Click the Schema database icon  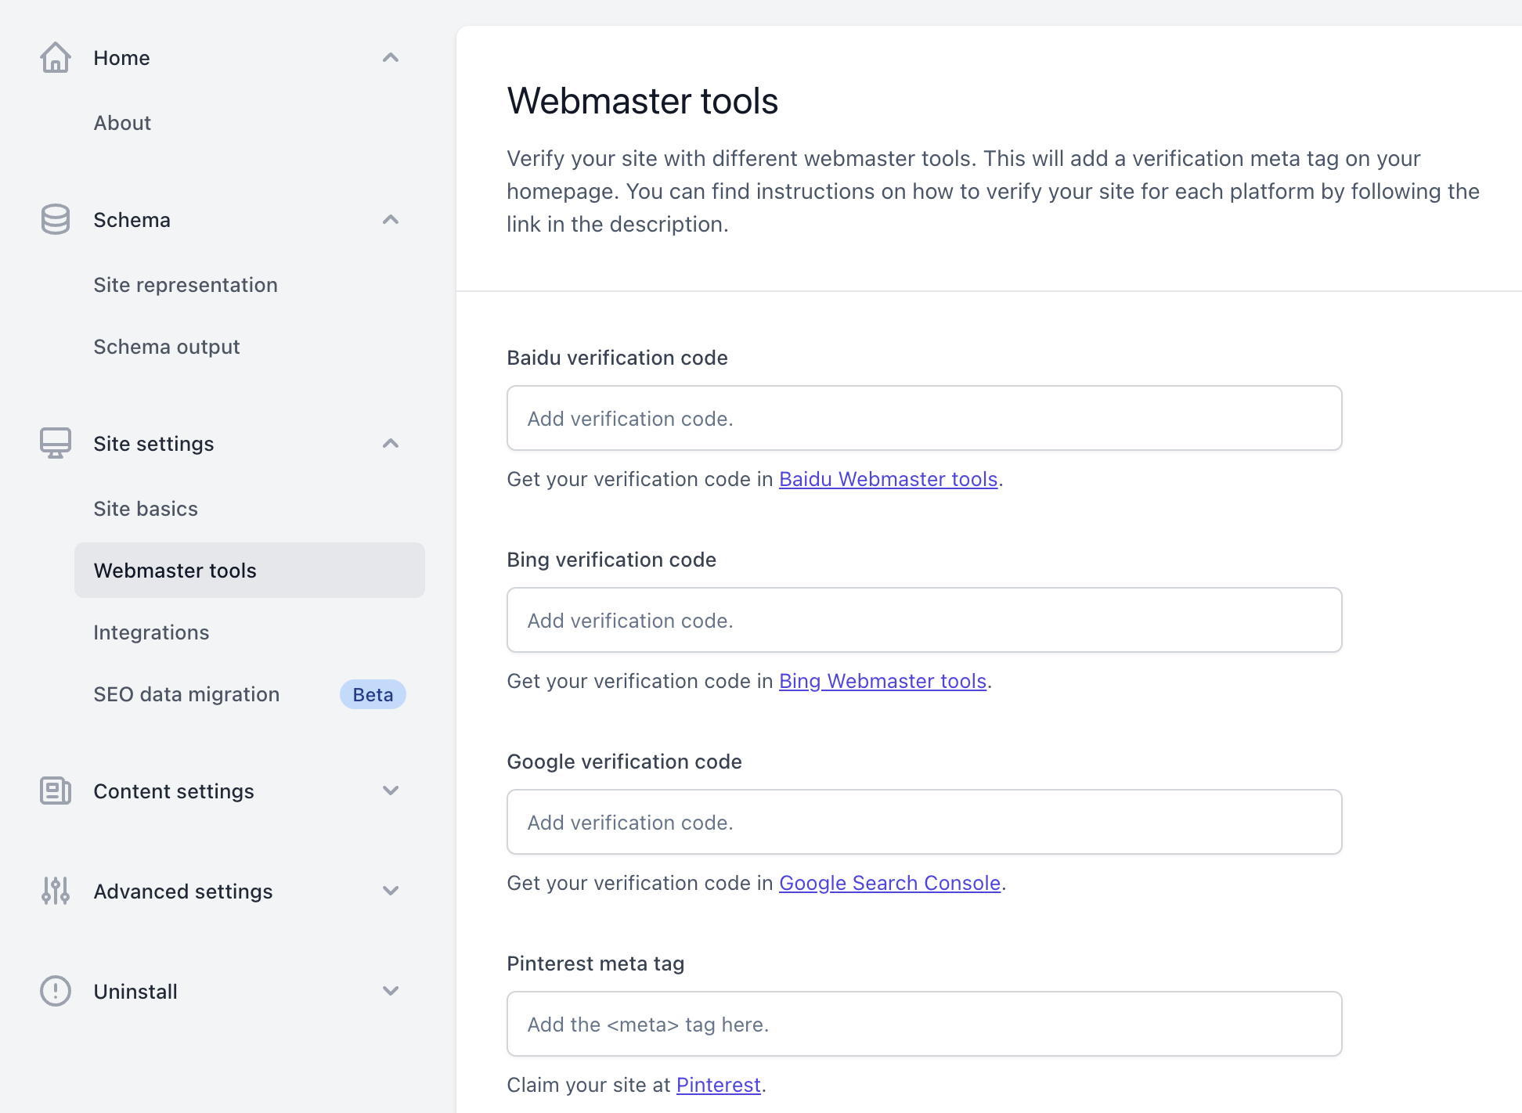pyautogui.click(x=55, y=220)
